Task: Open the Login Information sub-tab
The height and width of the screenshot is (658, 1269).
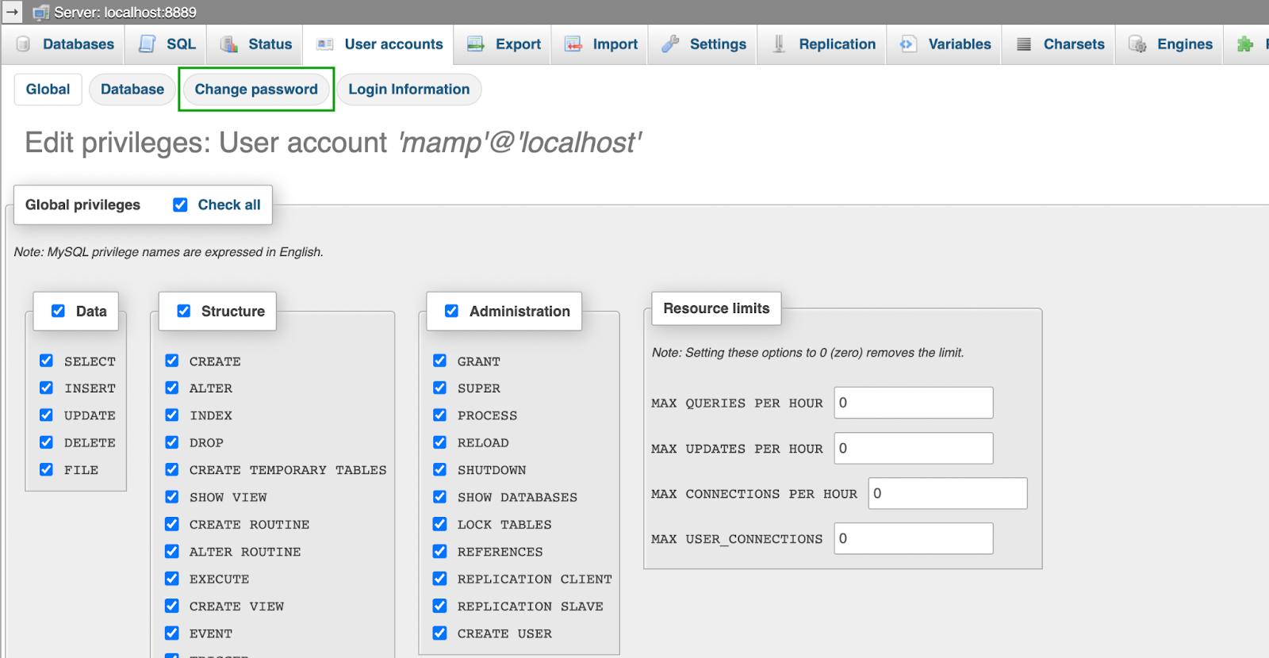Action: coord(408,90)
